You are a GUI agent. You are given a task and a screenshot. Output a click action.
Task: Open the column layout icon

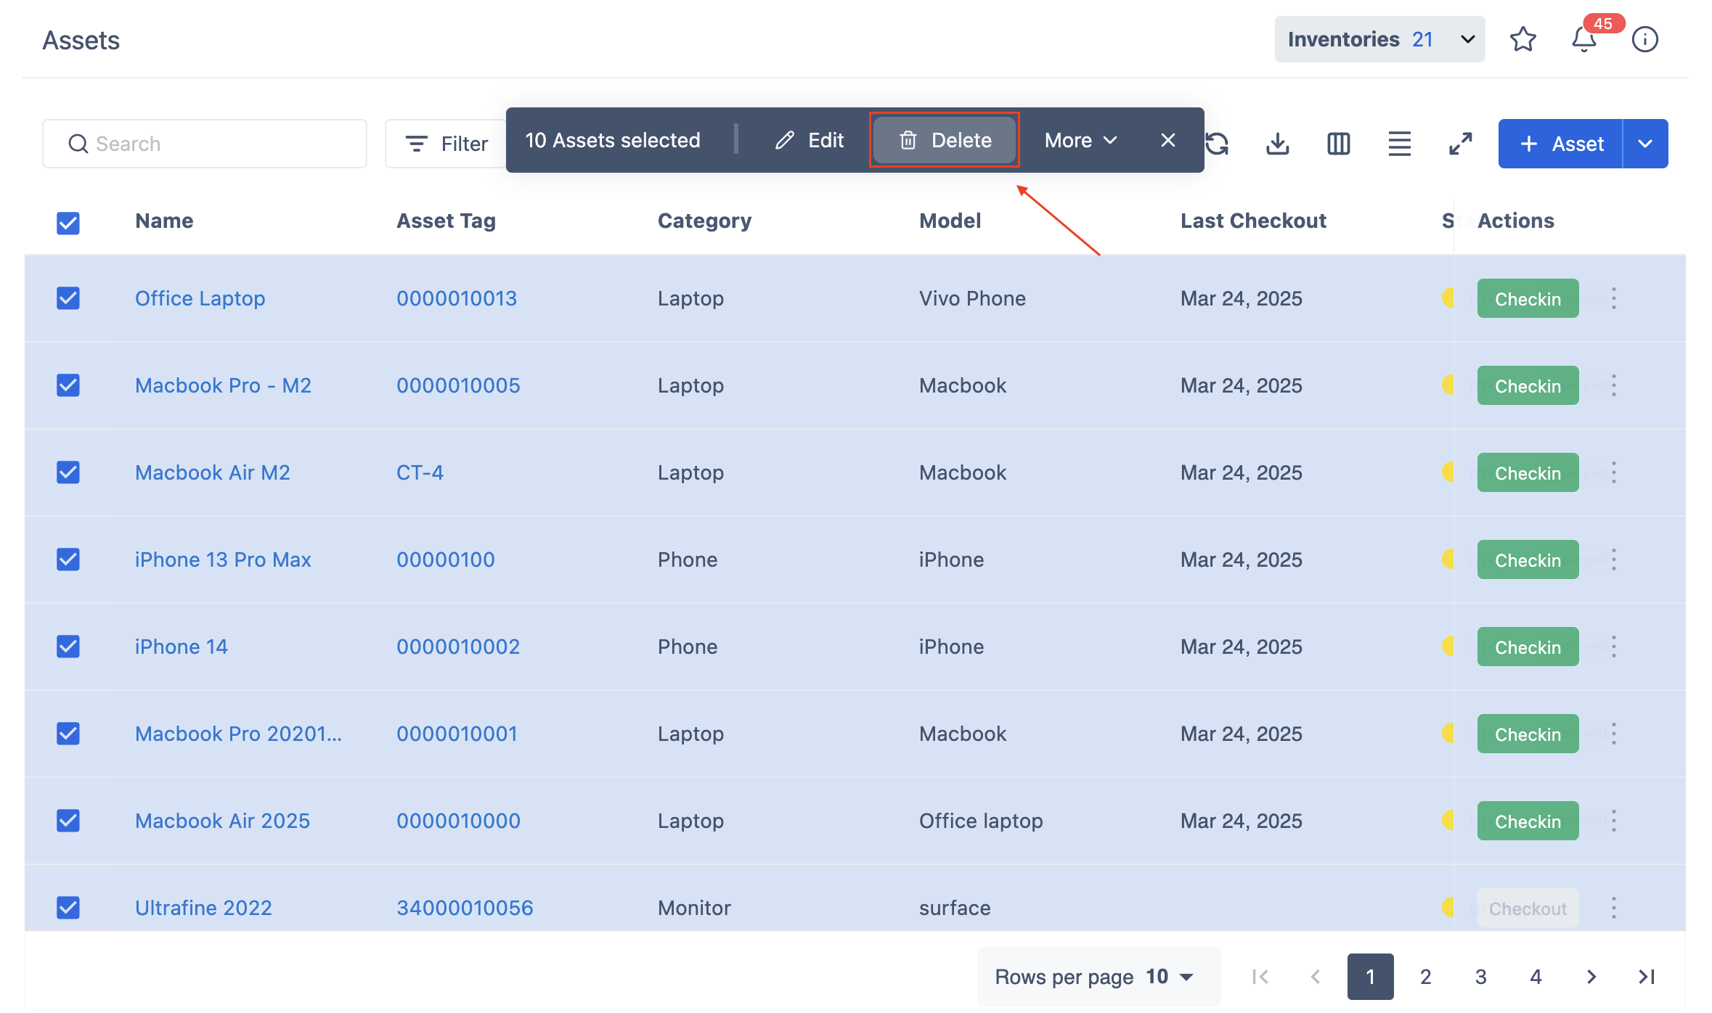coord(1338,144)
